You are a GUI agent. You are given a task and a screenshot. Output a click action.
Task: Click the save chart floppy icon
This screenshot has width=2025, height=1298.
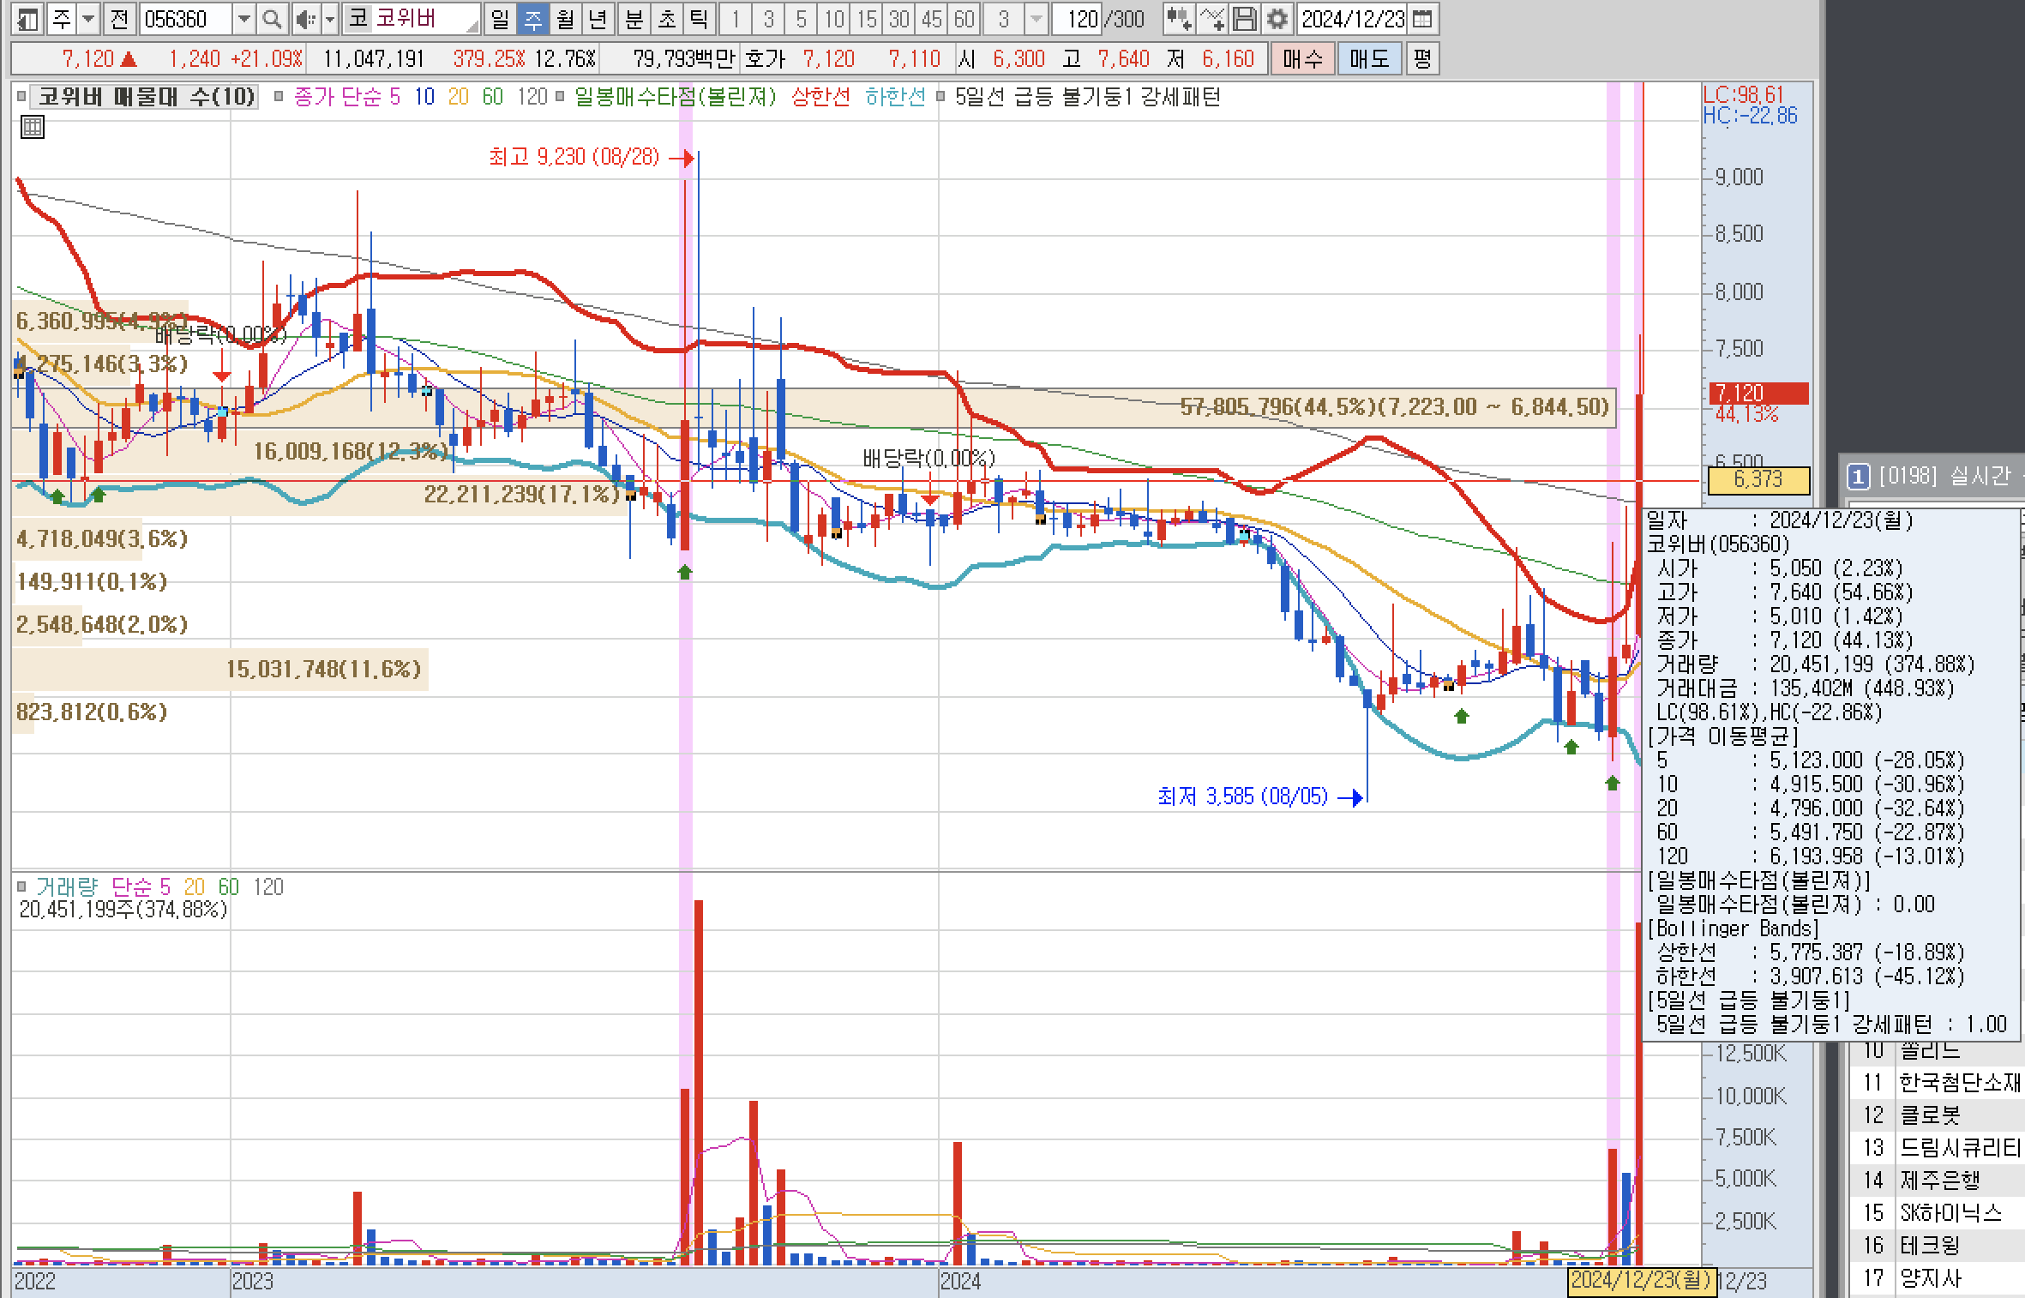coord(1246,19)
